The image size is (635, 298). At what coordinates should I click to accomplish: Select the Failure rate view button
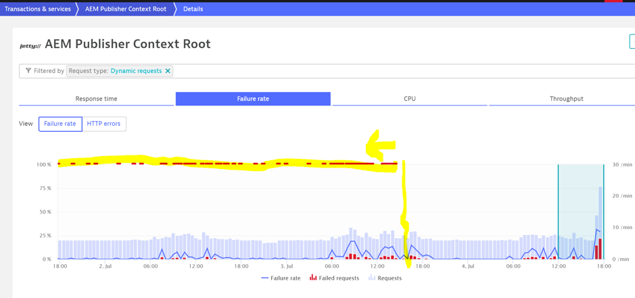click(60, 124)
